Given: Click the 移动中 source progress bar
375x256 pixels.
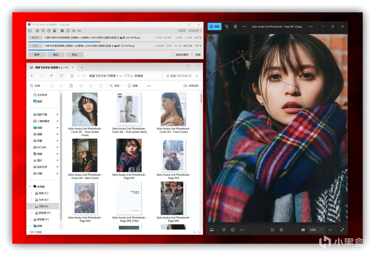Looking at the screenshot, I should [x=115, y=42].
